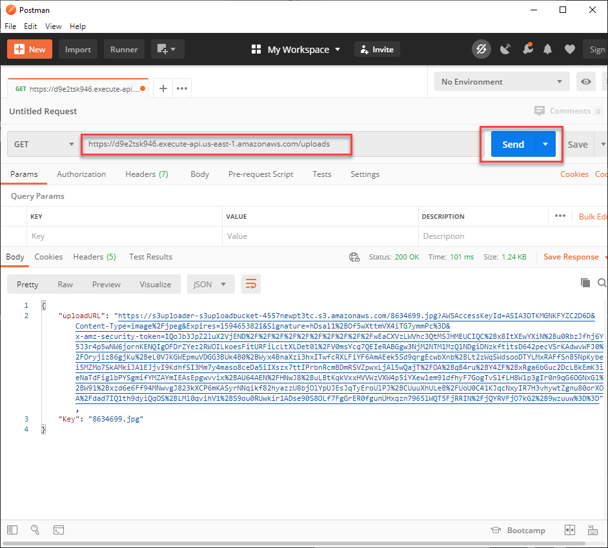
Task: Expand the My Workspace switcher
Action: pos(296,49)
